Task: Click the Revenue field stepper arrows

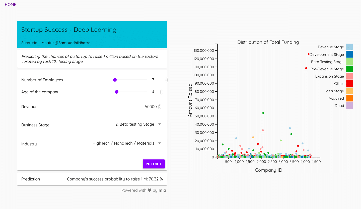Action: coord(160,107)
